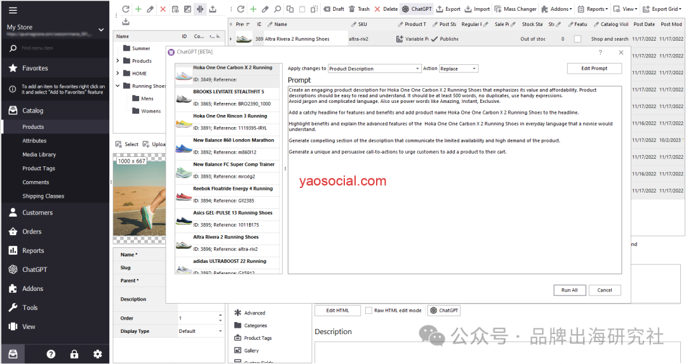686x364 pixels.
Task: Expand the Products category tree node
Action: coord(118,61)
